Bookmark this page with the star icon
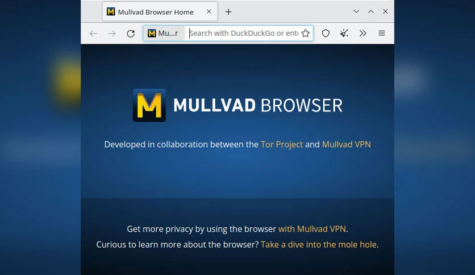The width and height of the screenshot is (475, 275). click(x=306, y=34)
